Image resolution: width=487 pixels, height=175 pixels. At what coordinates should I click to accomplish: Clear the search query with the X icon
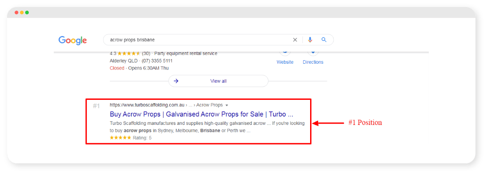point(295,40)
